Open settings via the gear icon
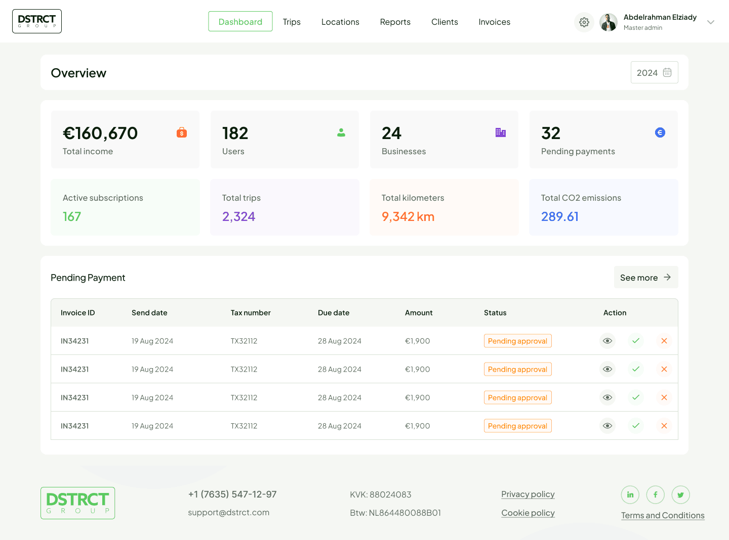Viewport: 729px width, 540px height. pos(584,22)
